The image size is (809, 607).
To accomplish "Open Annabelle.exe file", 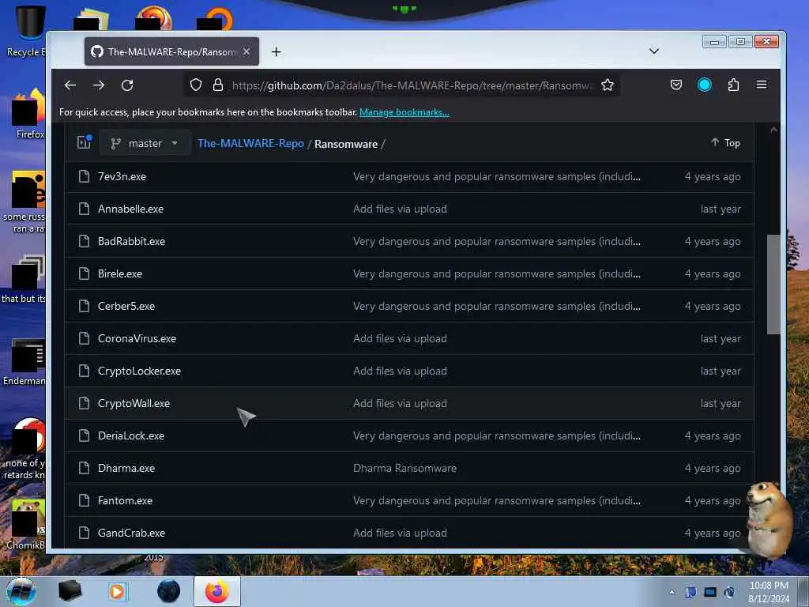I will click(x=130, y=209).
